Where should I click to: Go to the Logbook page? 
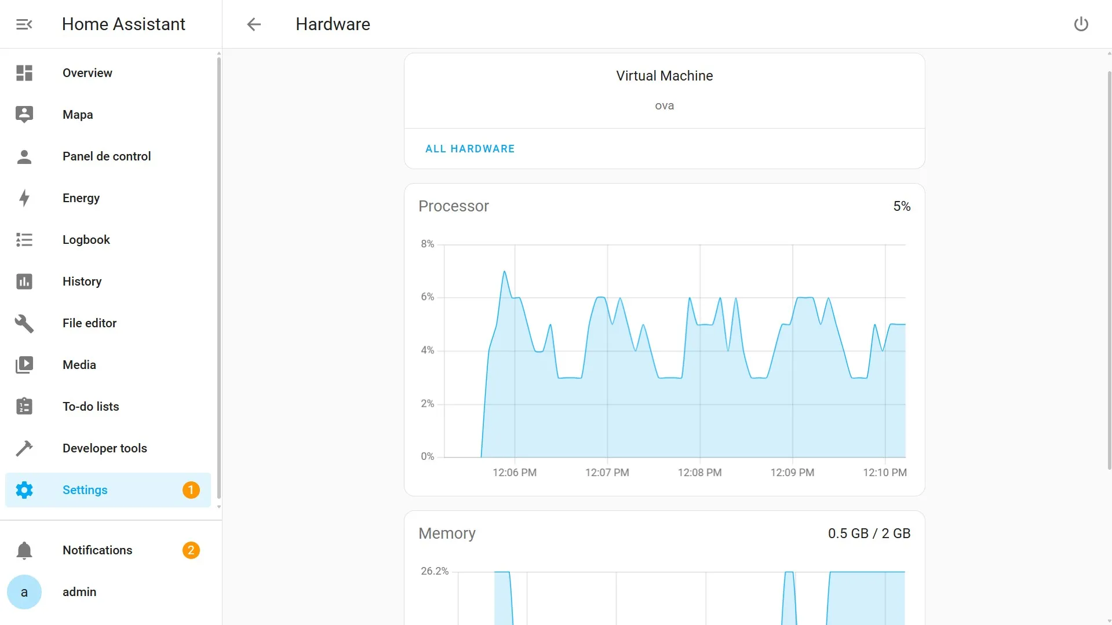[108, 240]
